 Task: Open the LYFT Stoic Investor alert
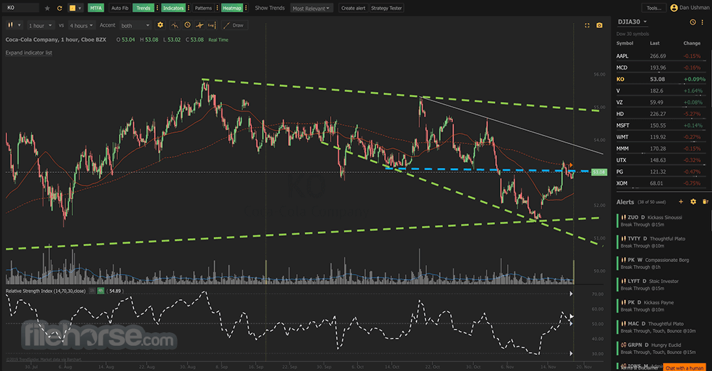pyautogui.click(x=662, y=285)
